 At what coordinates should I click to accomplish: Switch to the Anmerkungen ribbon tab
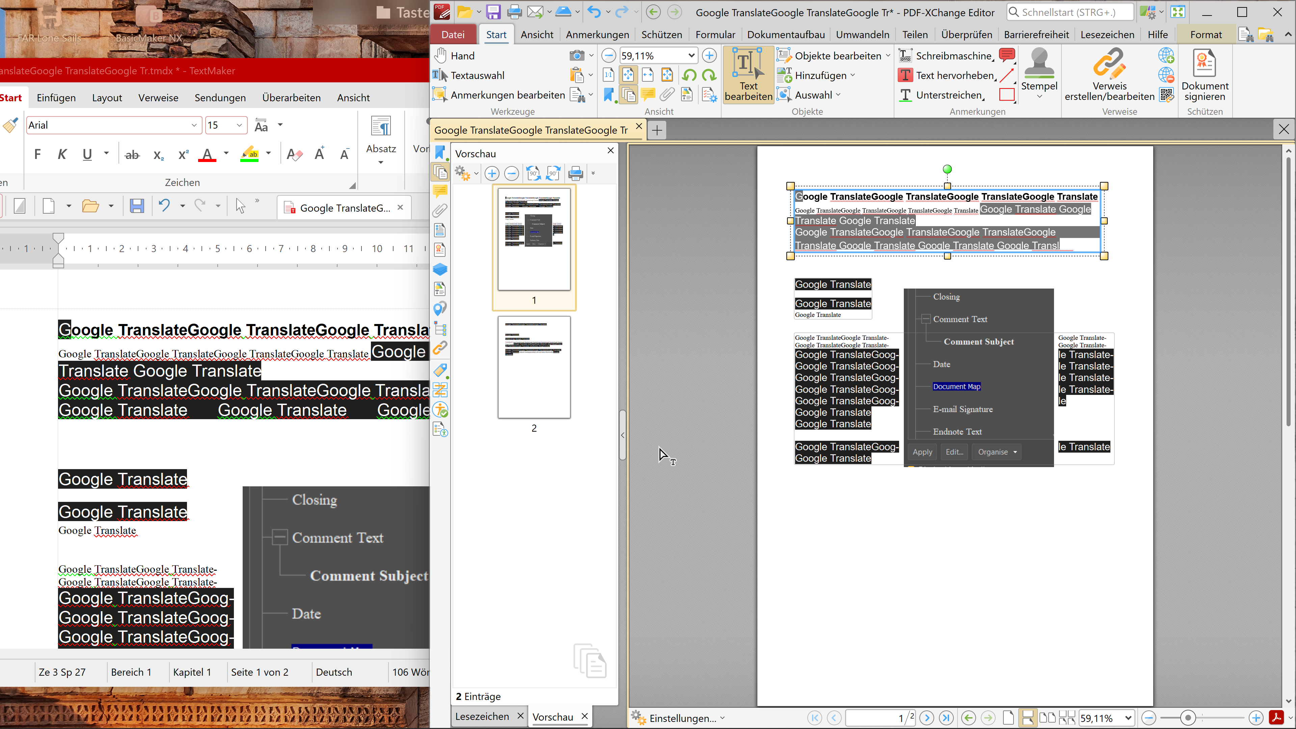click(597, 35)
